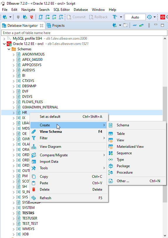
Task: Click View Diagram in context menu
Action: [69, 147]
